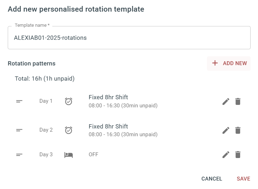Click the plus icon beside ADD NEW

click(215, 63)
